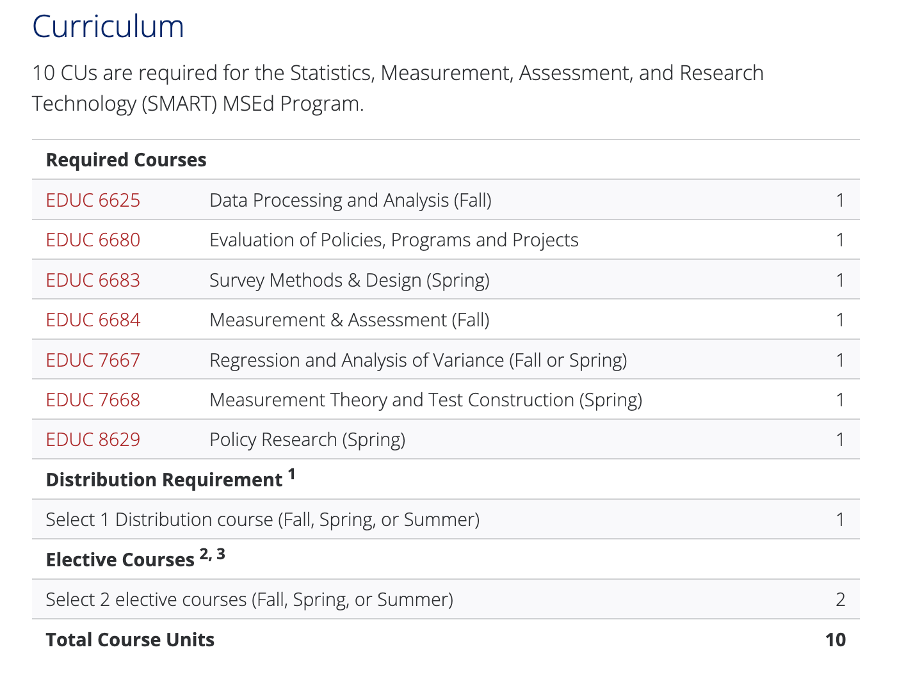Click footnote 2 beside Elective Courses

204,554
